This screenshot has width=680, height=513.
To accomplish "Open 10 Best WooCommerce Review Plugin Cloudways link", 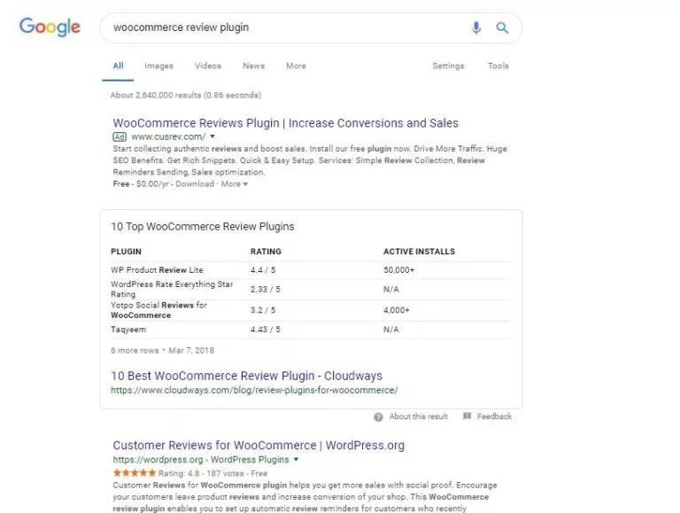I will (x=246, y=376).
